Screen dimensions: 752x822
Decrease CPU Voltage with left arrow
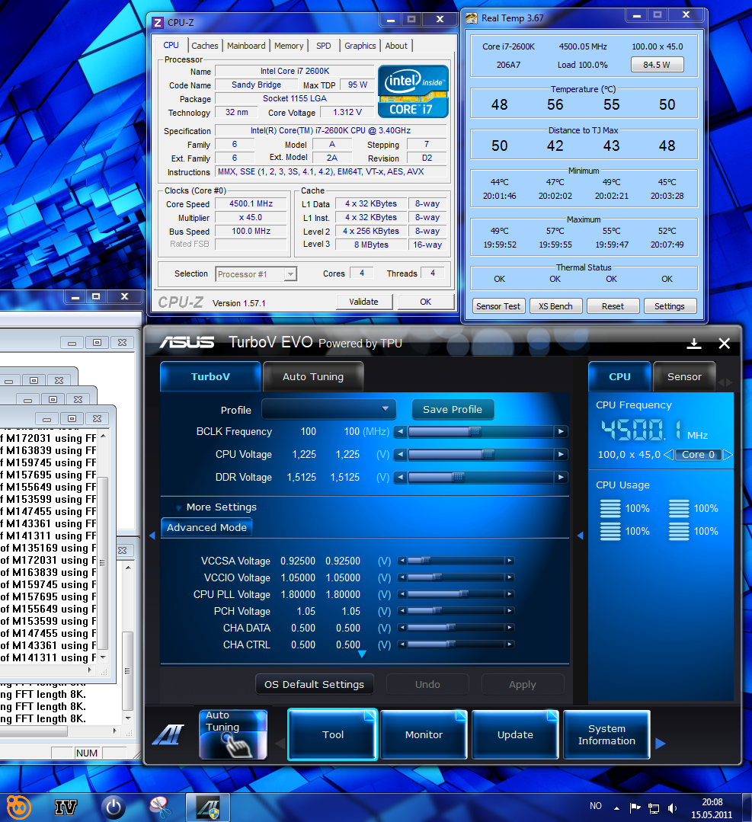pos(401,455)
